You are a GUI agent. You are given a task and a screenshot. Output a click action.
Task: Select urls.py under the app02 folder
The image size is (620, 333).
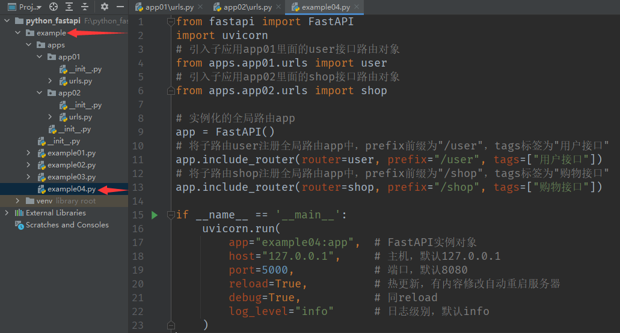80,117
